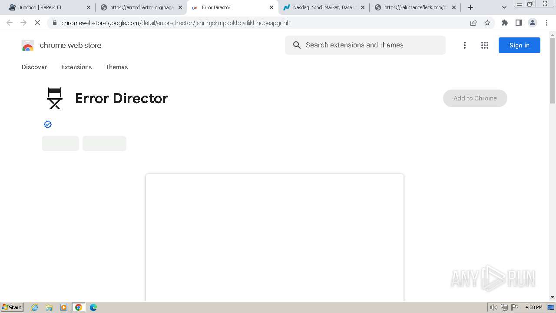Open the Discover section
556x313 pixels.
34,67
